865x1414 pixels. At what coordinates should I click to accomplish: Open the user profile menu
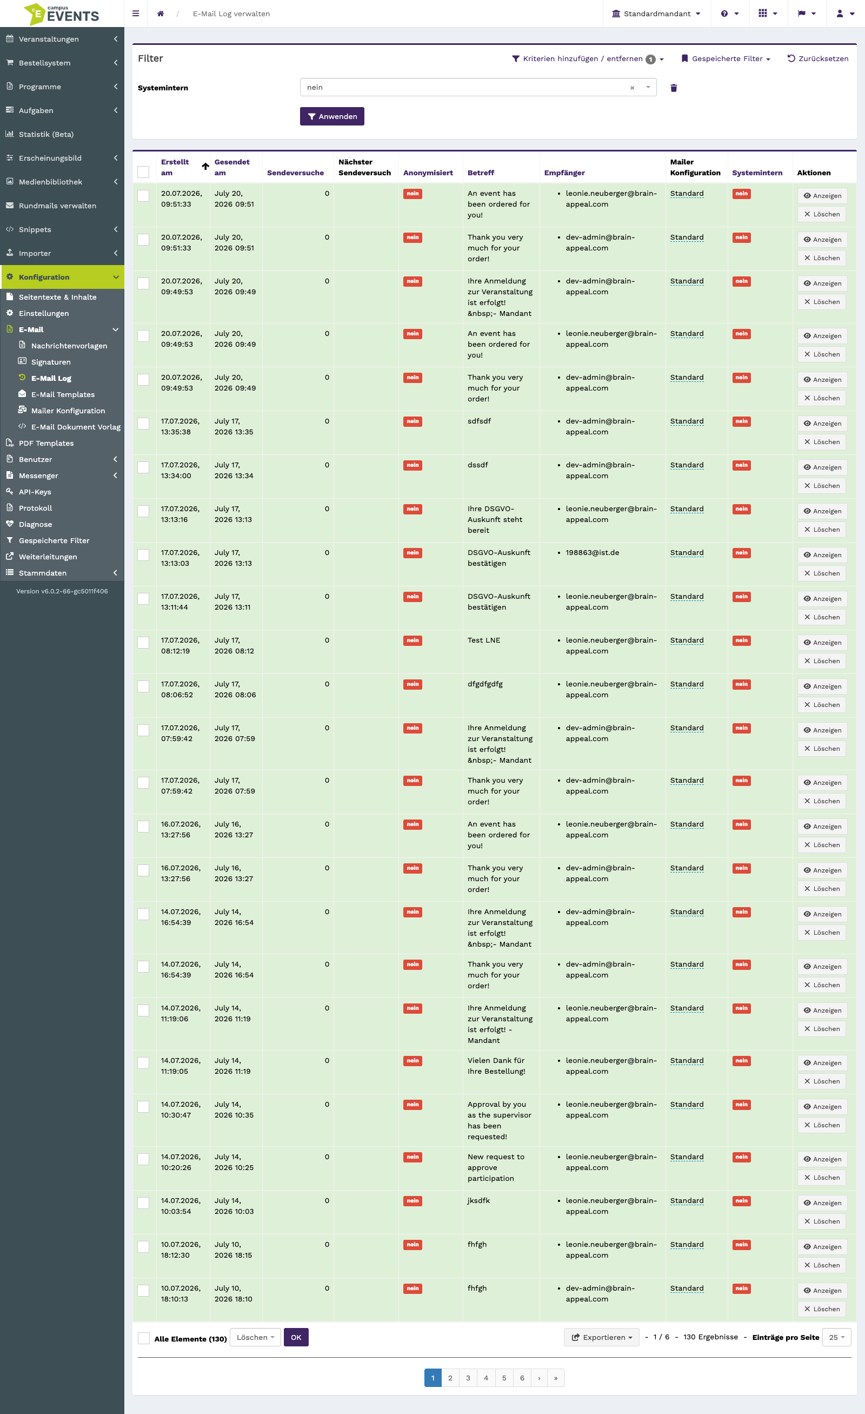(x=846, y=14)
